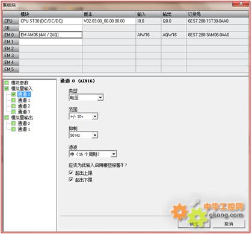252x234 pixels.
Task: Open the 类型 dropdown showing 电压
Action: point(86,98)
